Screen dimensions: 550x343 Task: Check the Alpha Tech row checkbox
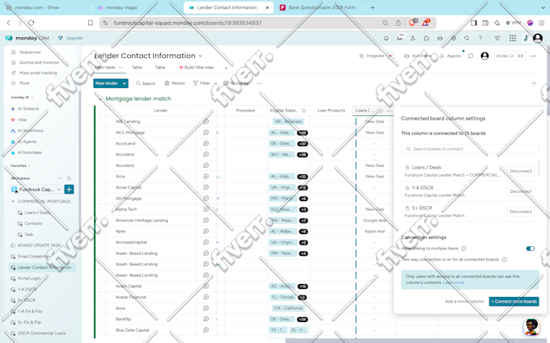(100, 209)
